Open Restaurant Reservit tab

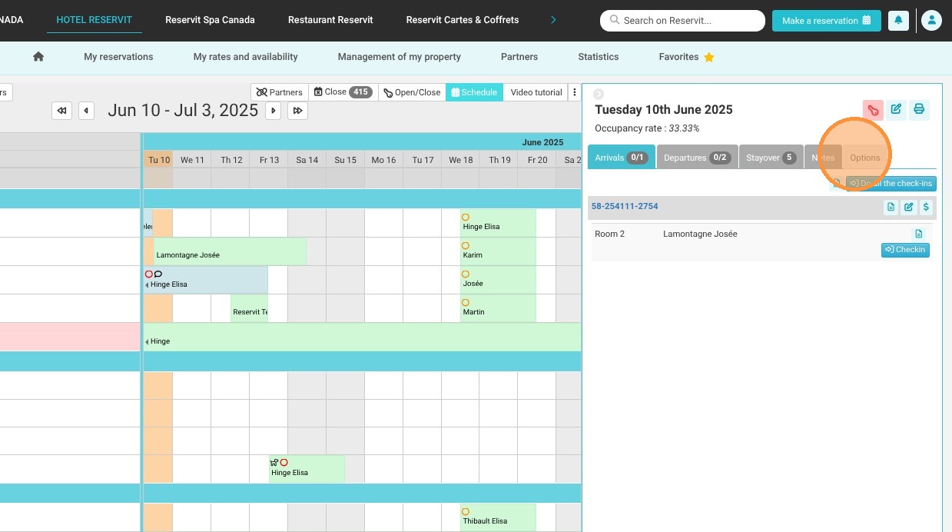[x=330, y=19]
